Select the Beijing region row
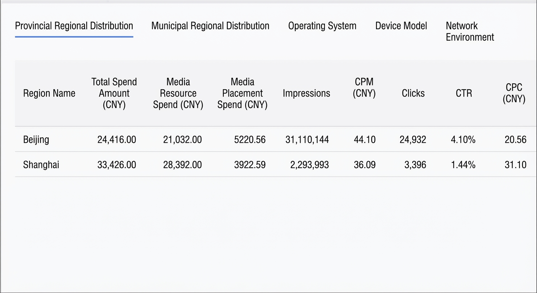Screen dimensions: 537x293 pos(276,139)
